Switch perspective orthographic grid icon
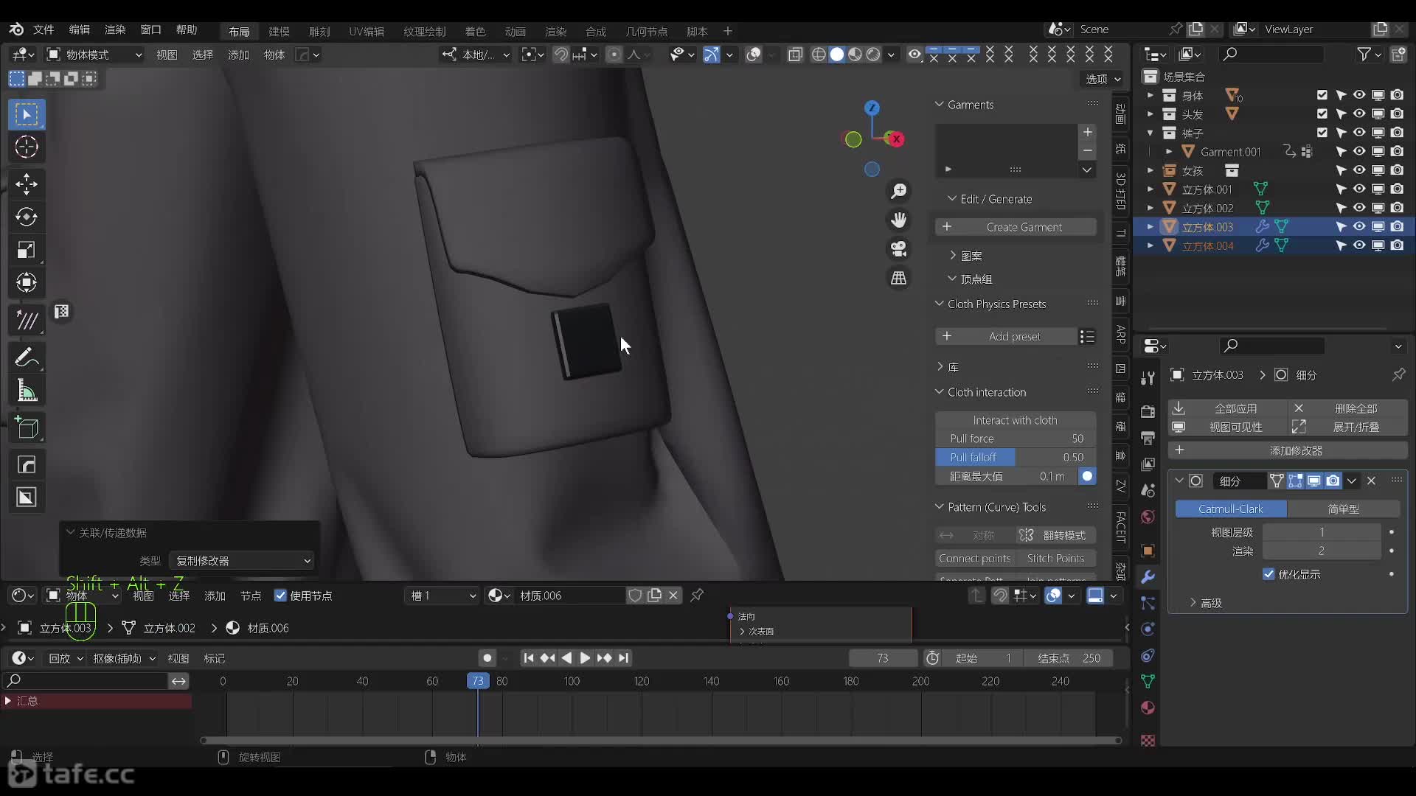The image size is (1416, 796). pos(898,278)
